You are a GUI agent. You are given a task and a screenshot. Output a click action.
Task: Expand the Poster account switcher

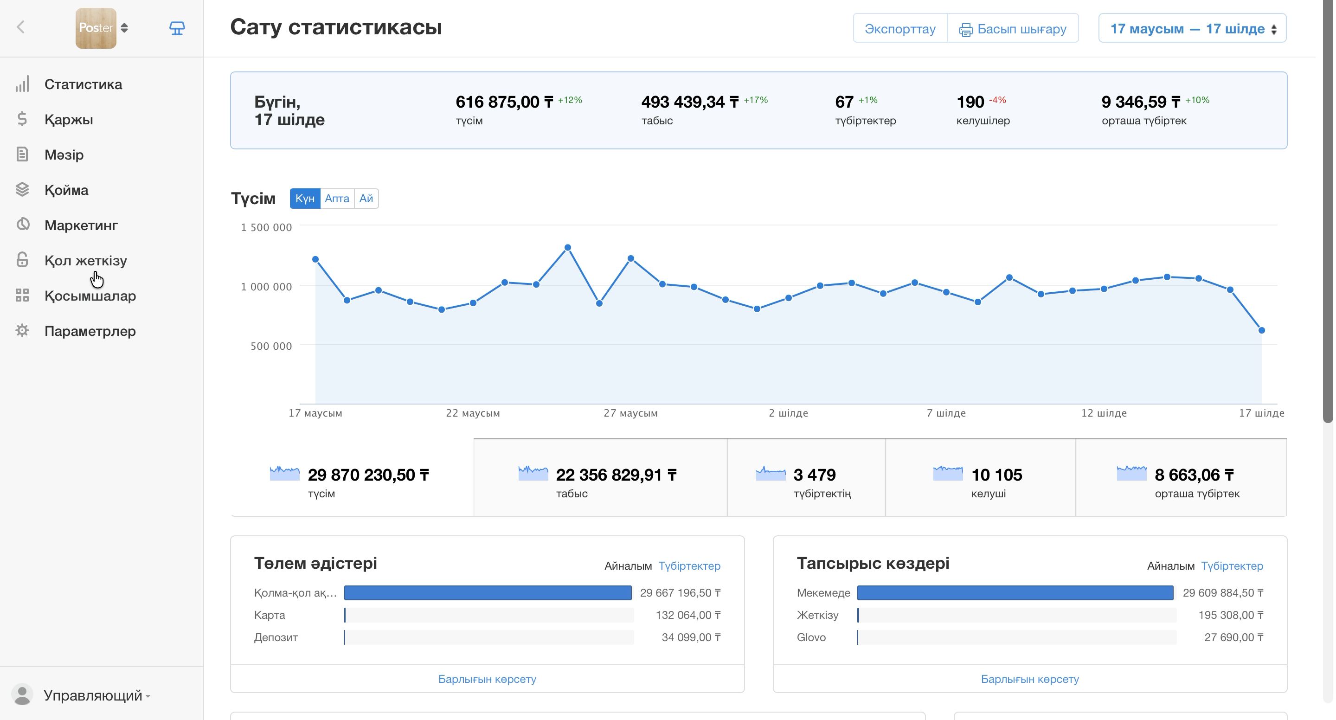124,28
